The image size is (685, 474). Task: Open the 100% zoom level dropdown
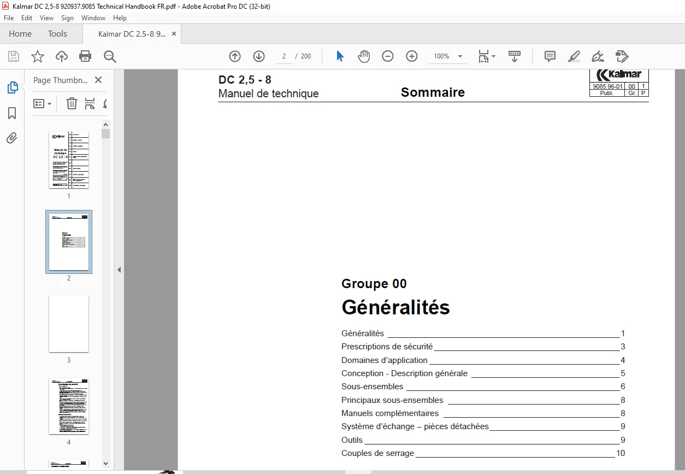(448, 56)
